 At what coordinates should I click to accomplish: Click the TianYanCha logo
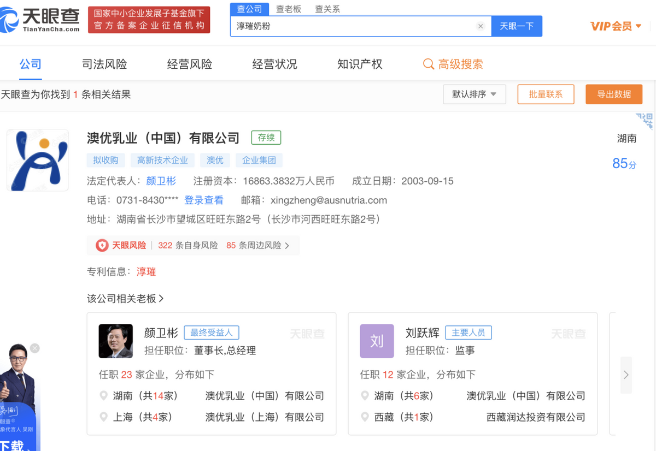click(40, 20)
